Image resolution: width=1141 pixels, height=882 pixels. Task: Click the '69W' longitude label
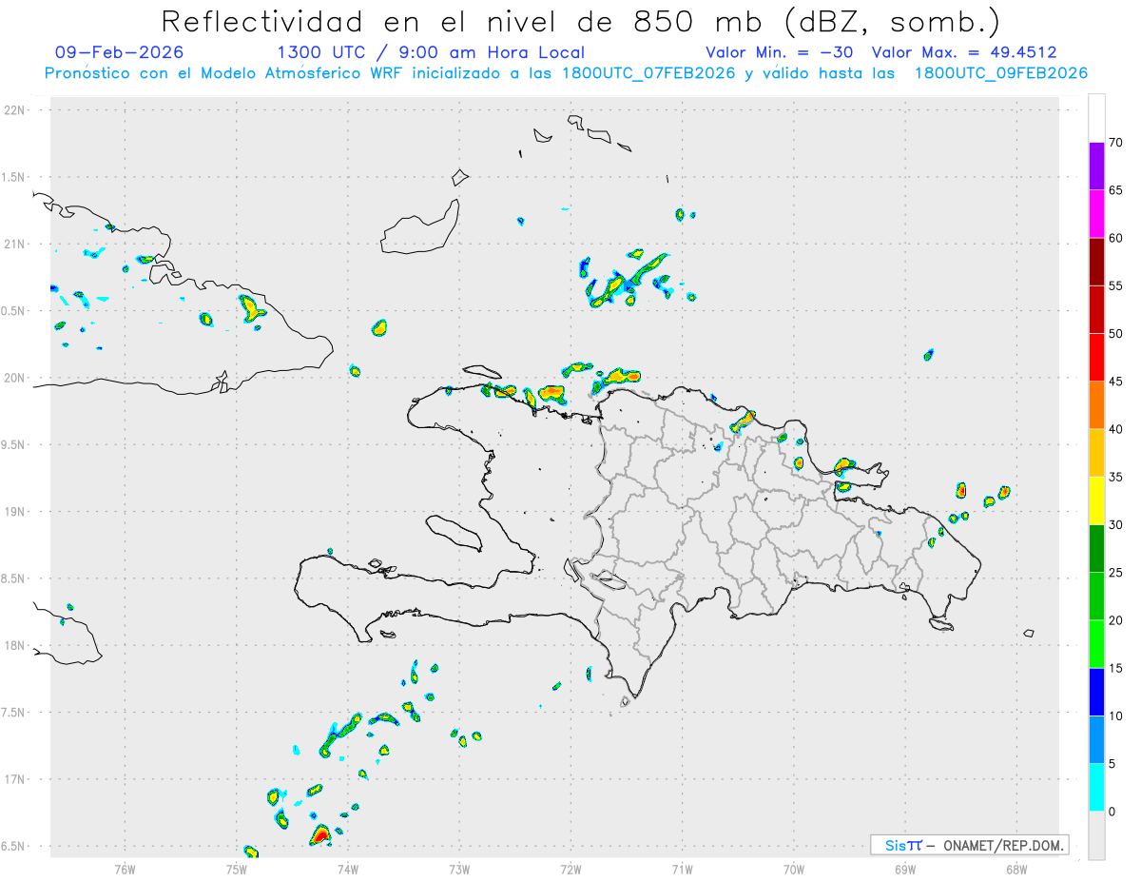point(905,869)
